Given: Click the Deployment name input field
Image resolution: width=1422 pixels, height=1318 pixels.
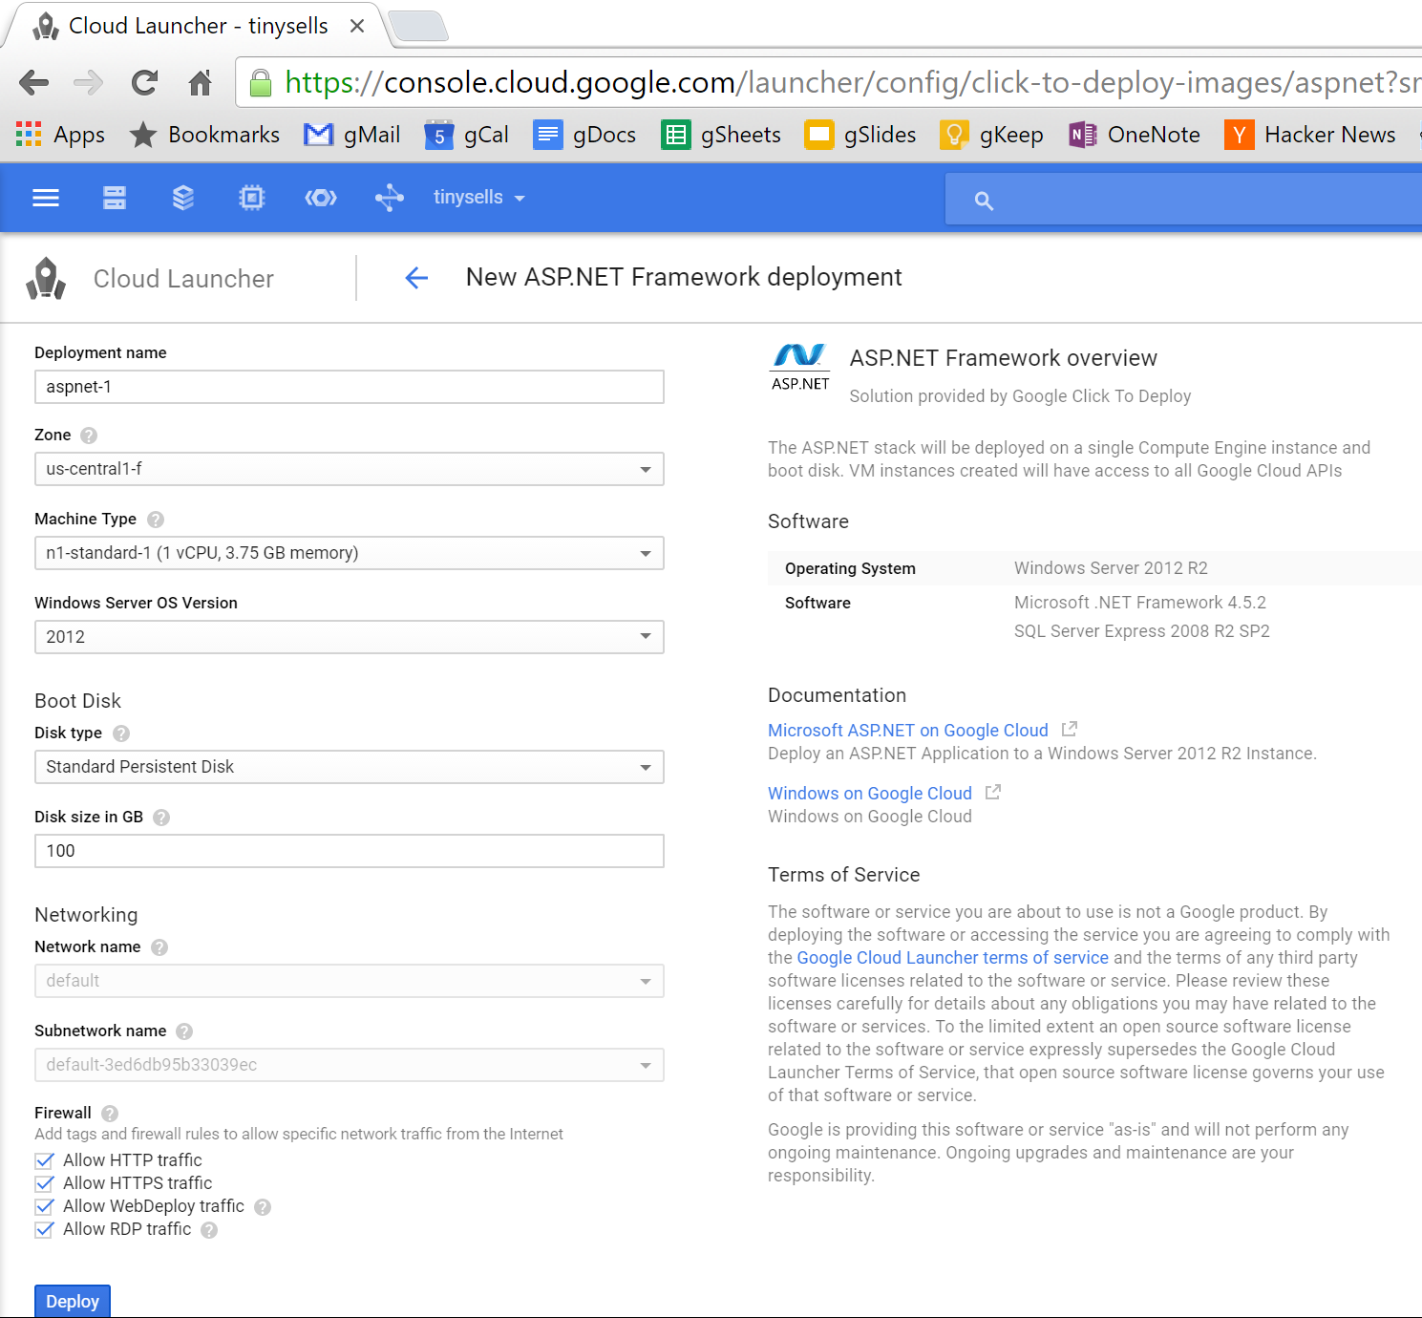Looking at the screenshot, I should [x=350, y=387].
